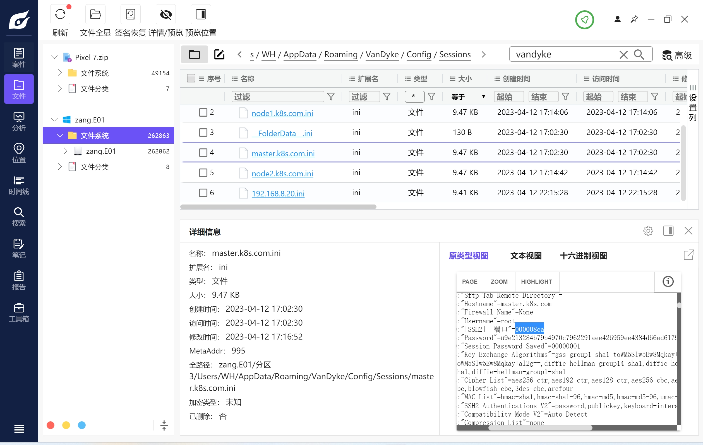Open the HIGHLIGHT preview menu
This screenshot has height=445, width=703.
pyautogui.click(x=537, y=282)
